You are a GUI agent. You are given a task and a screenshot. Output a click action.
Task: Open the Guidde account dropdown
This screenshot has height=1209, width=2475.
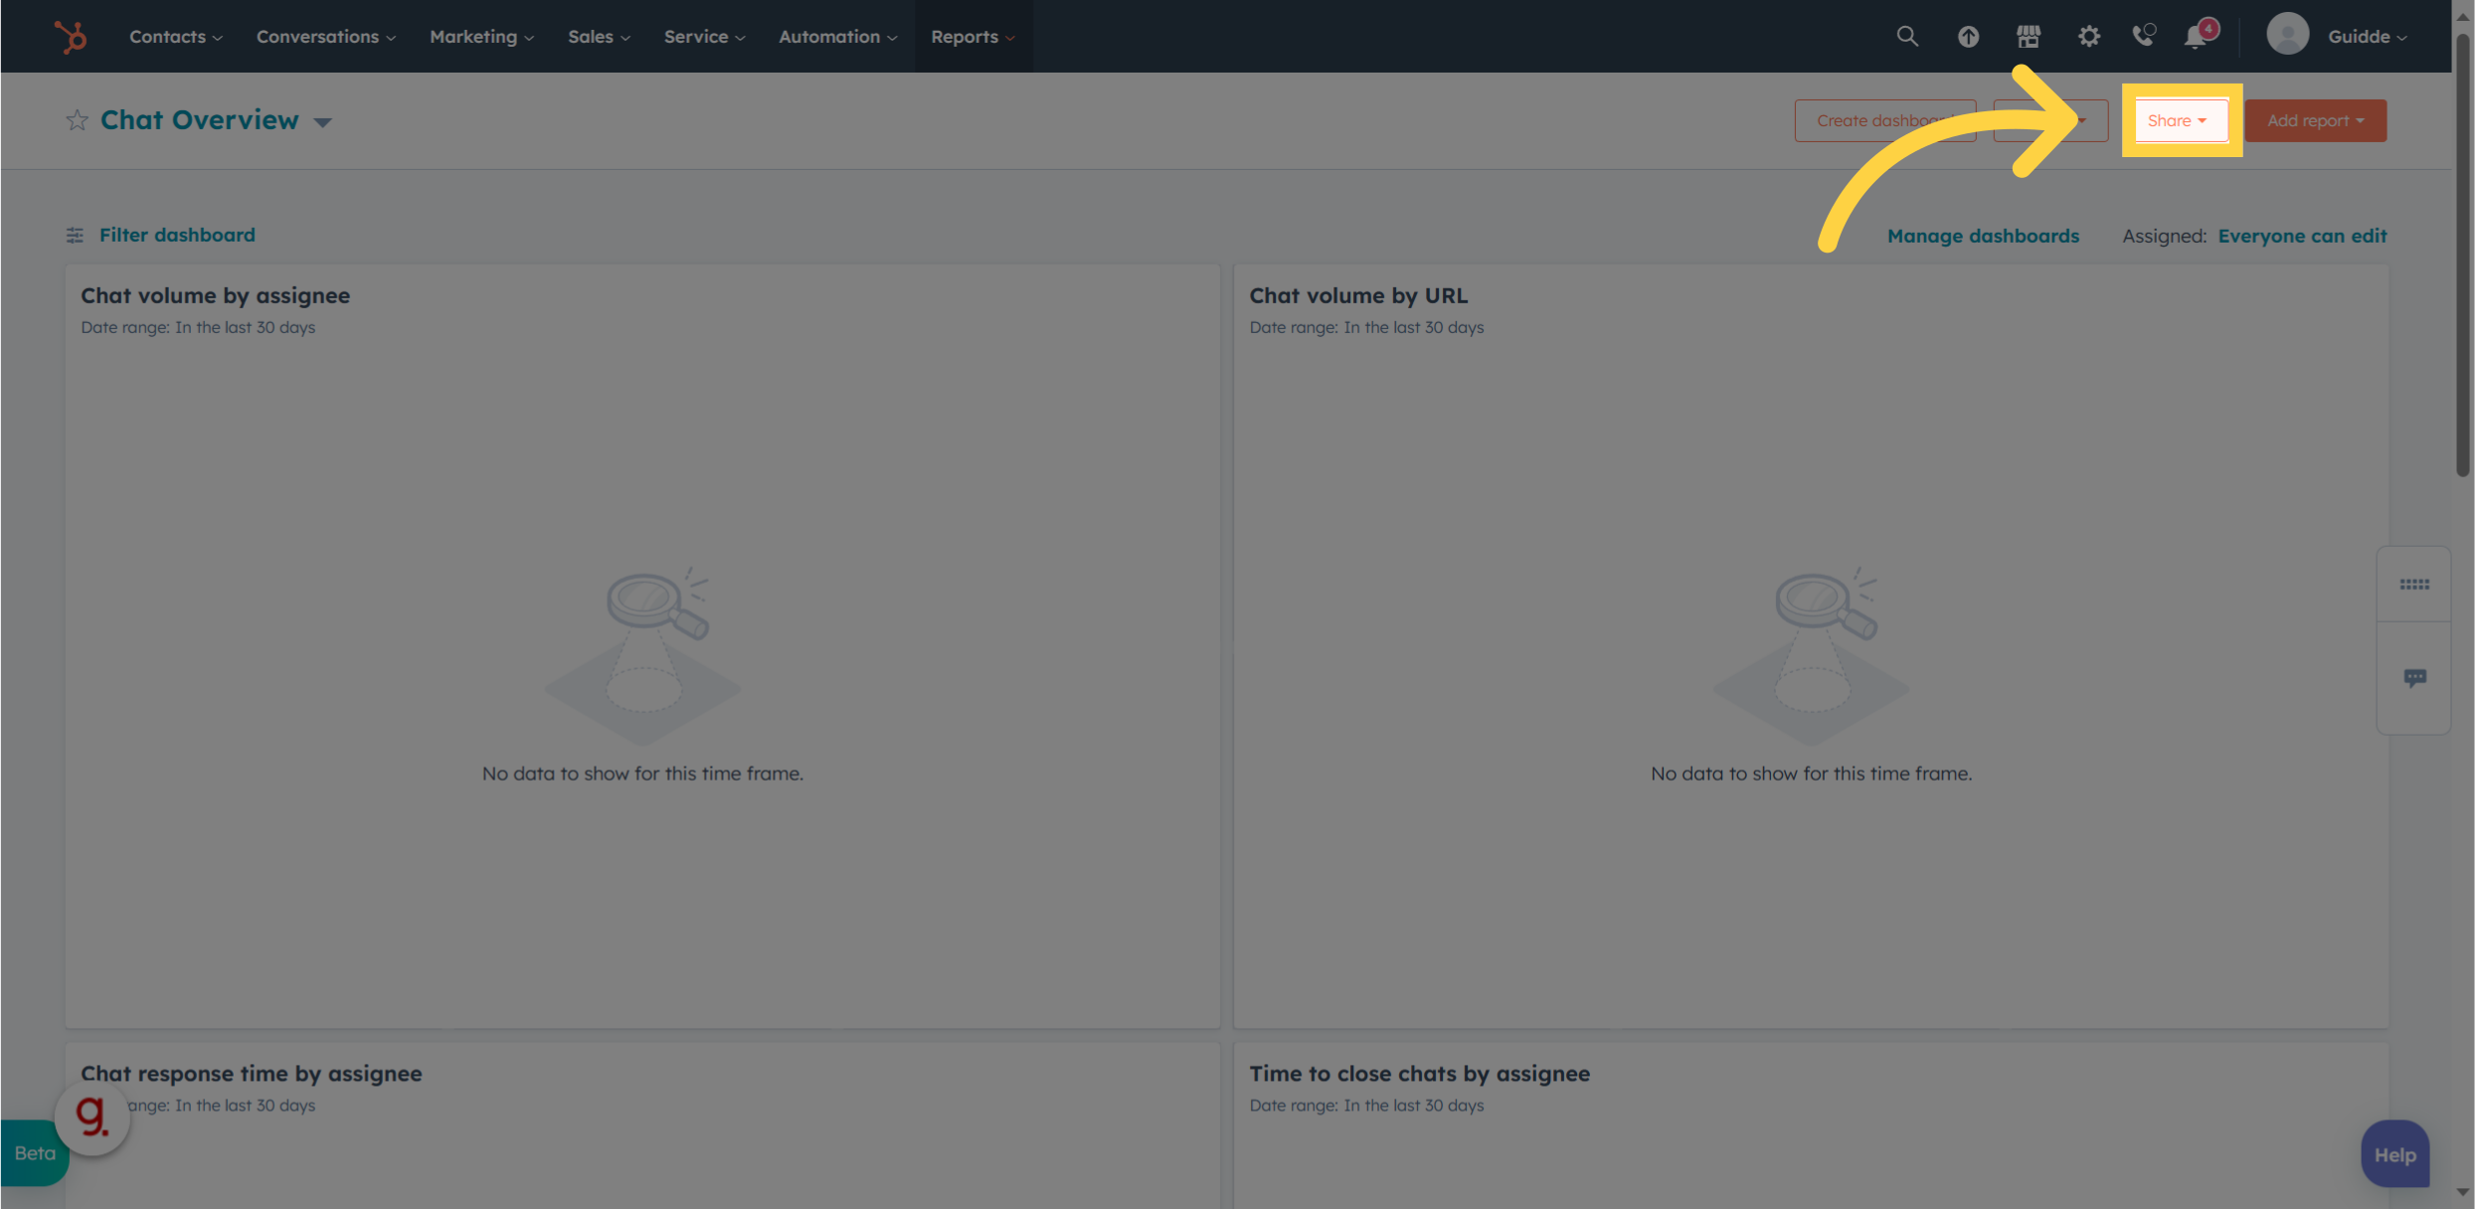2368,36
